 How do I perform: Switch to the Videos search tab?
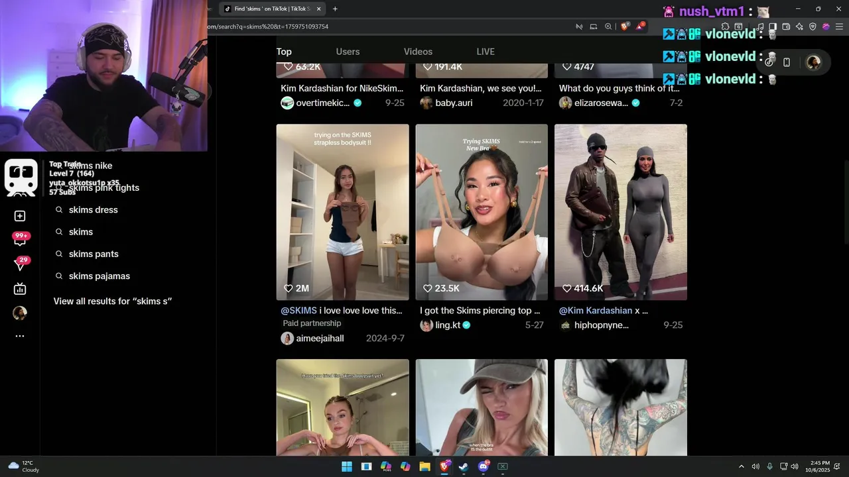(x=418, y=52)
